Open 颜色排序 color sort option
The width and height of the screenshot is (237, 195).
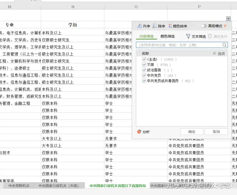tap(178, 26)
